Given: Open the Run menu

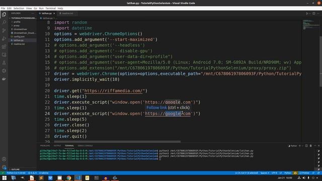Looking at the screenshot, I should coord(41,9).
